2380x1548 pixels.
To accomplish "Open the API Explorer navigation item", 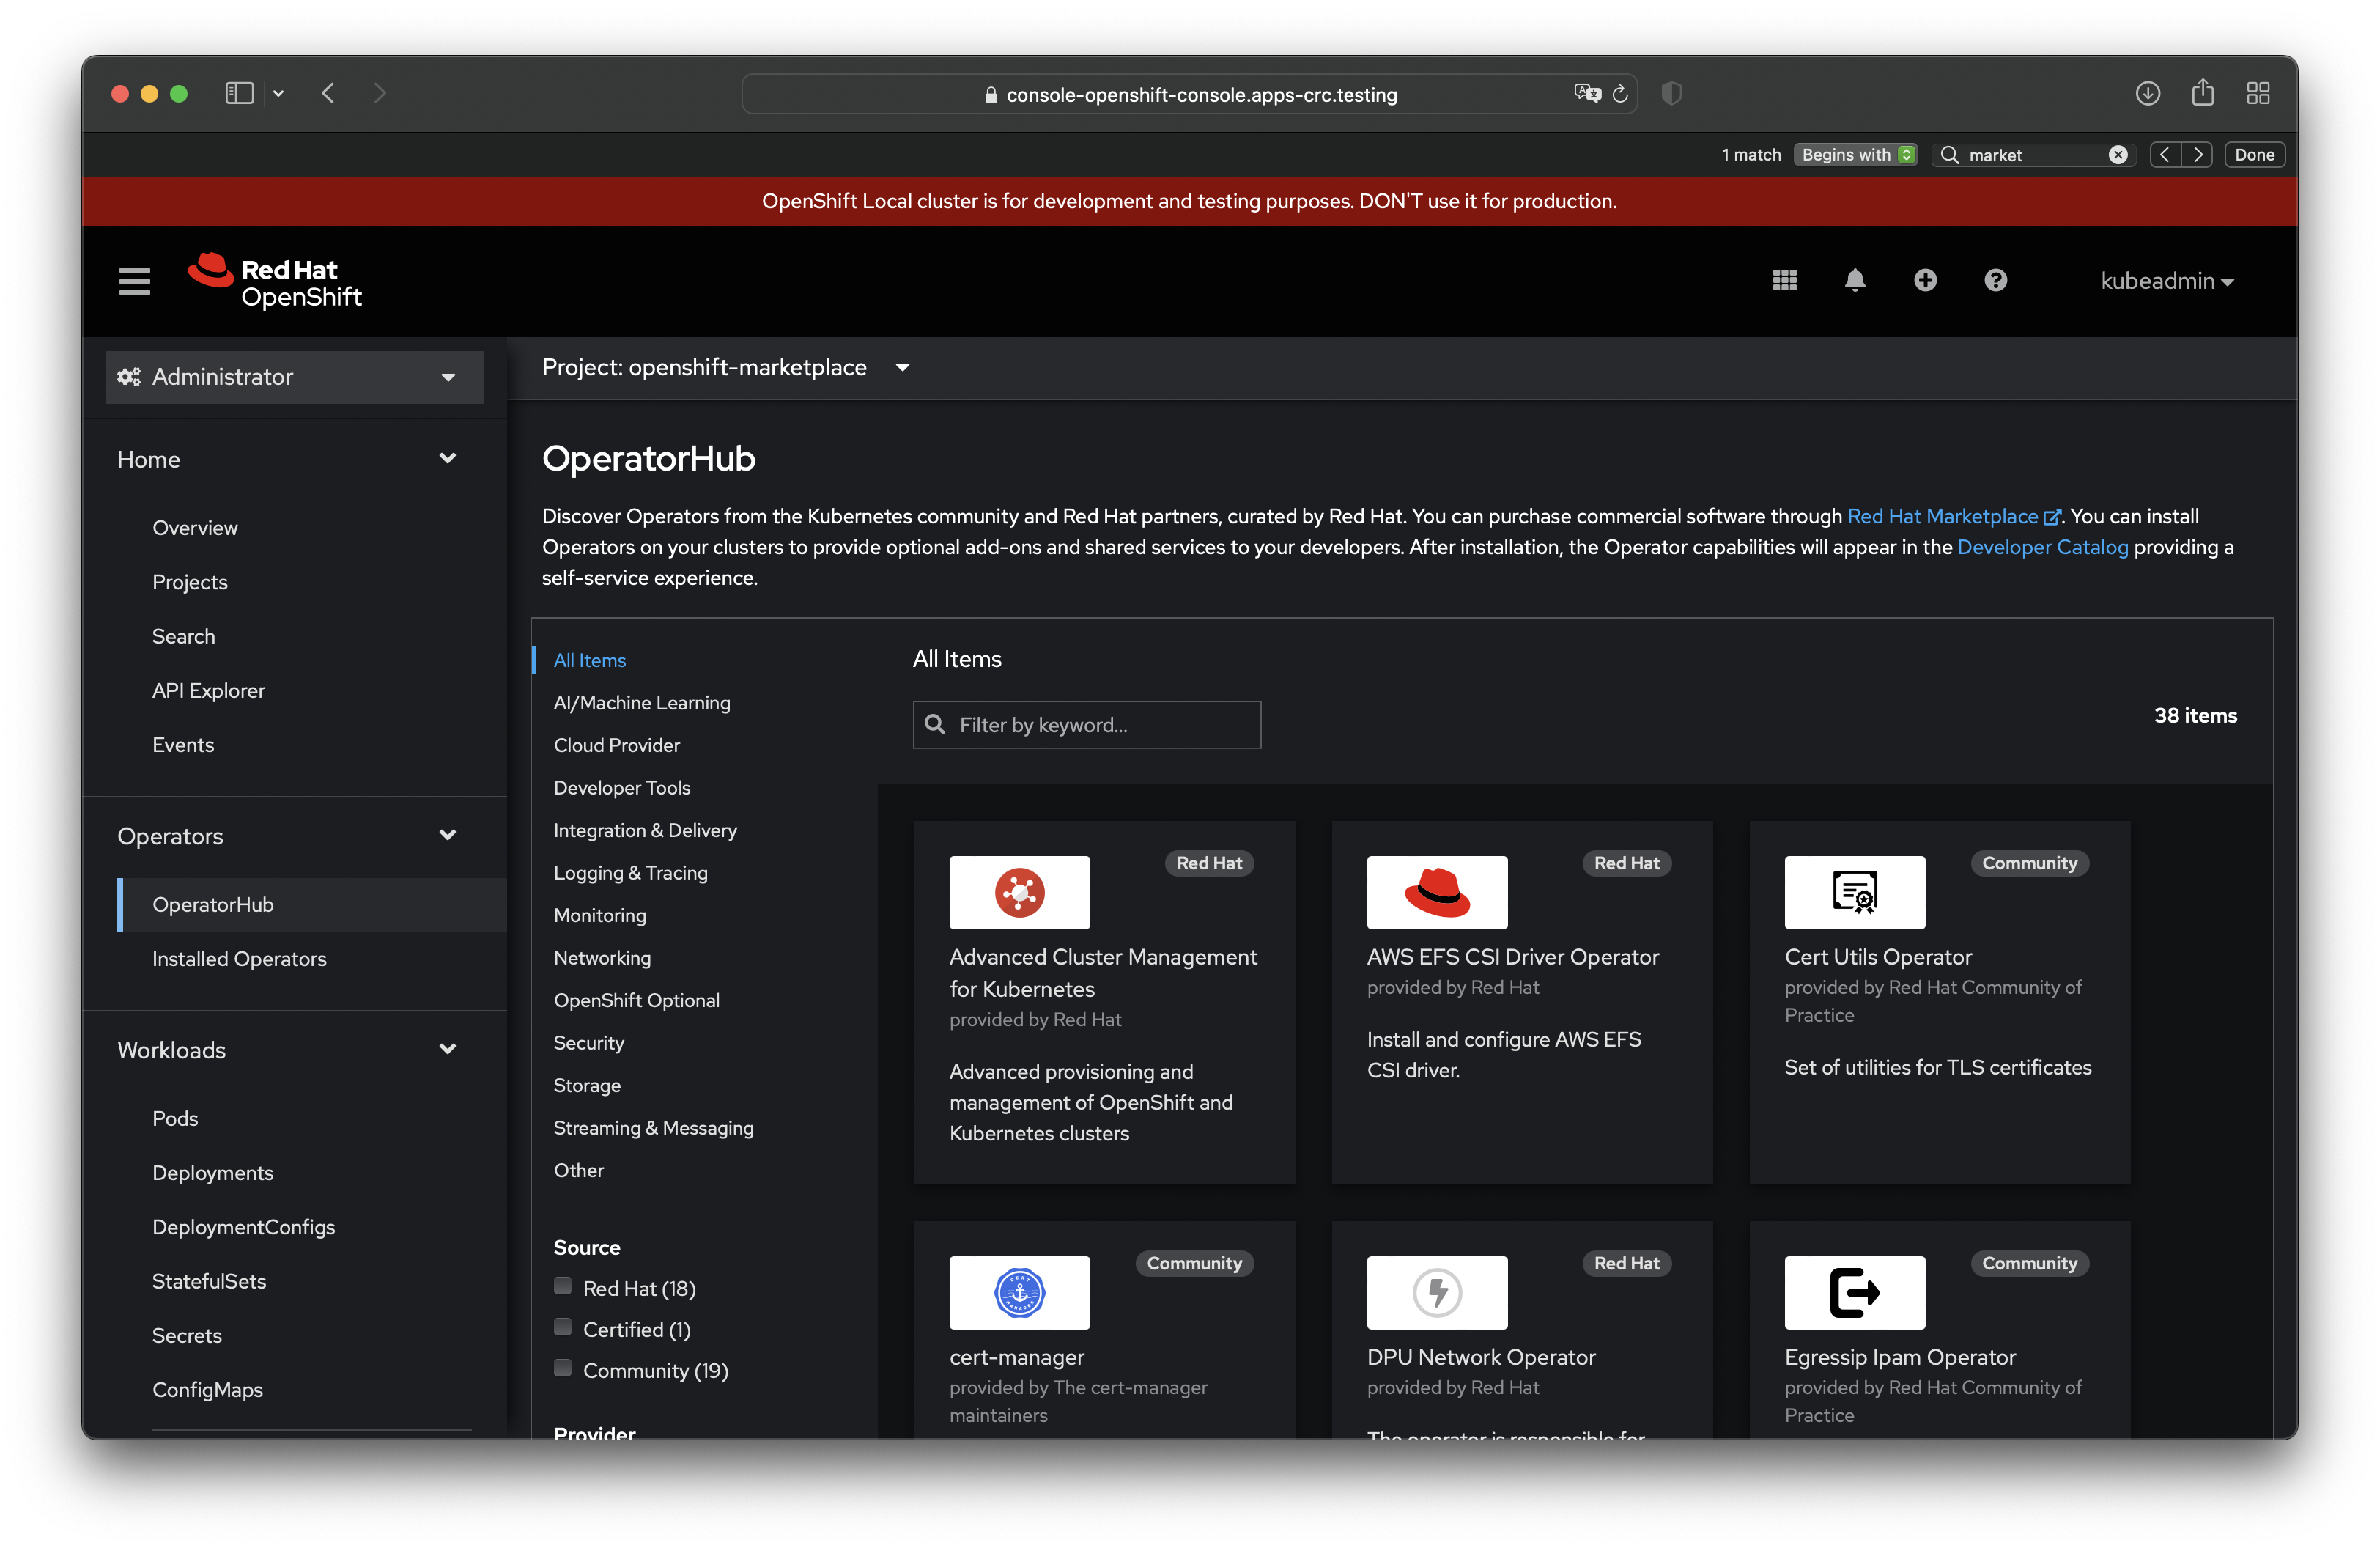I will tap(208, 690).
